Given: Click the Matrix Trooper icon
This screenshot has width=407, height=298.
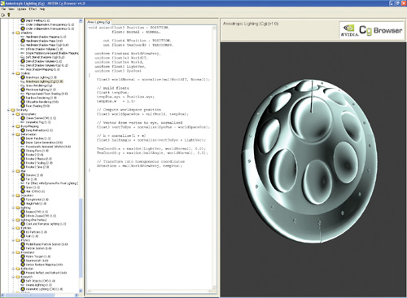Looking at the screenshot, I should [23, 256].
